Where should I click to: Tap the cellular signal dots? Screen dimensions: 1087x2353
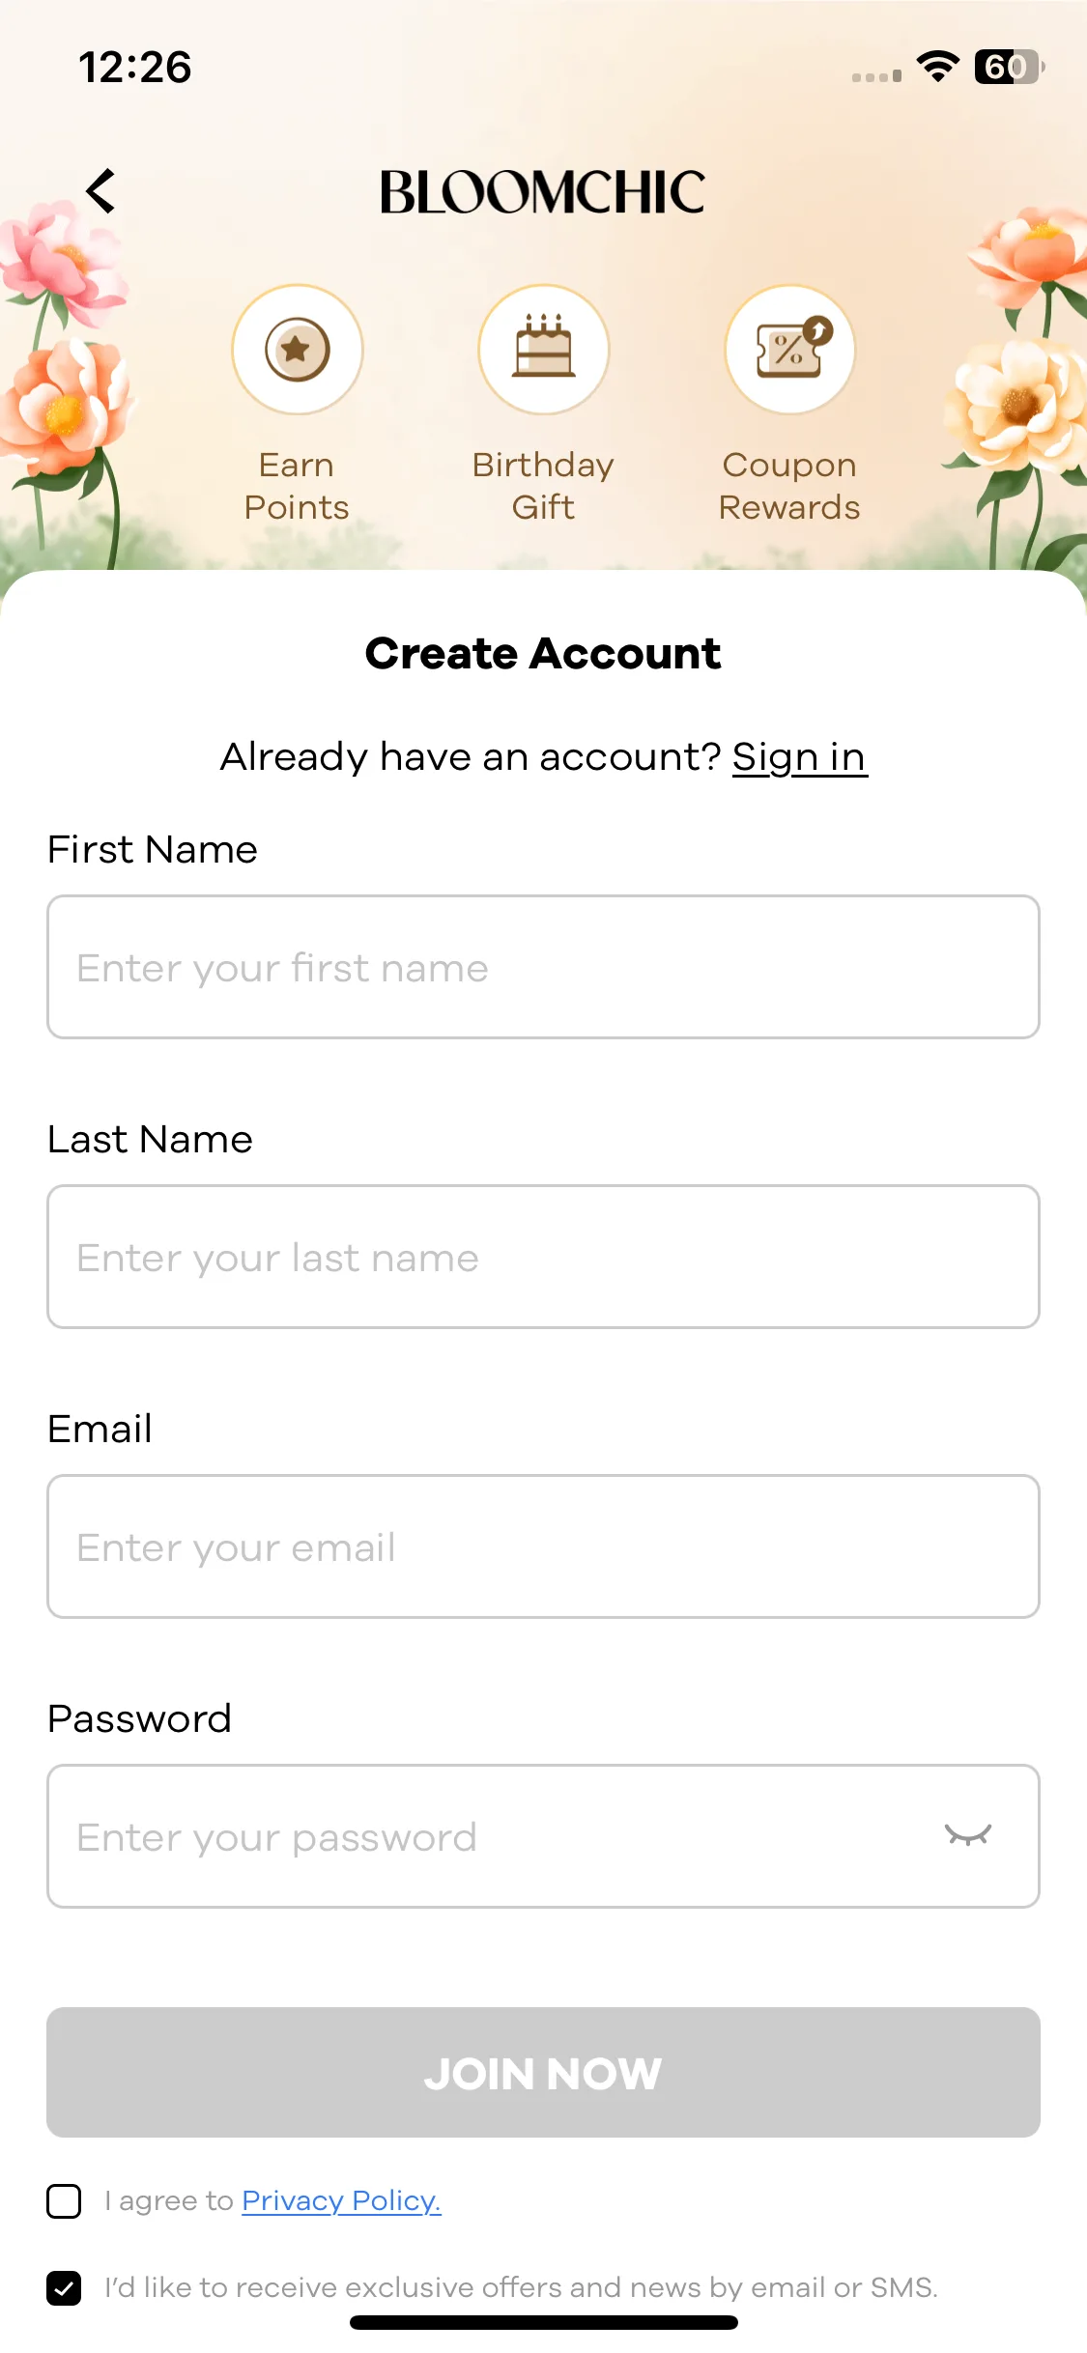click(876, 76)
